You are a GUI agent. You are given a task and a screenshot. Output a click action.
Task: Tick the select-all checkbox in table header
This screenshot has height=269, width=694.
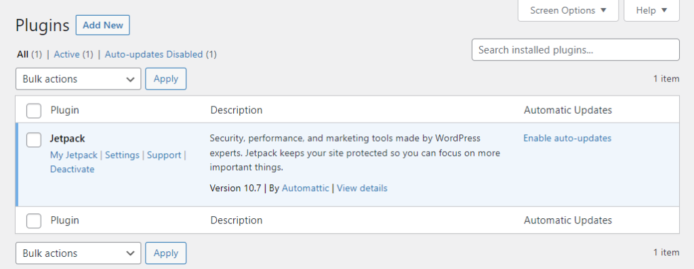(x=34, y=110)
